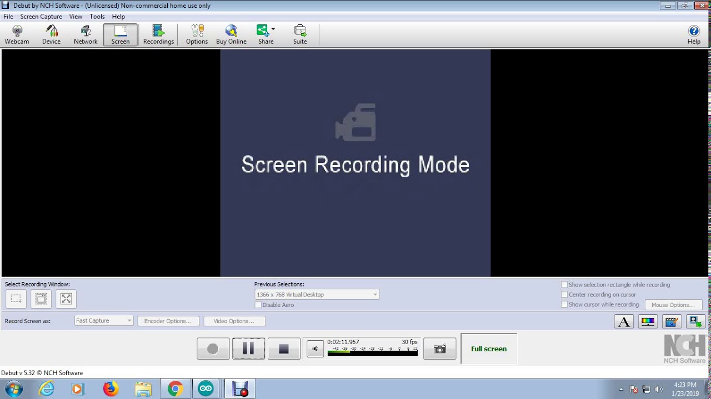Open Mouse Options
This screenshot has width=711, height=399.
click(x=673, y=305)
